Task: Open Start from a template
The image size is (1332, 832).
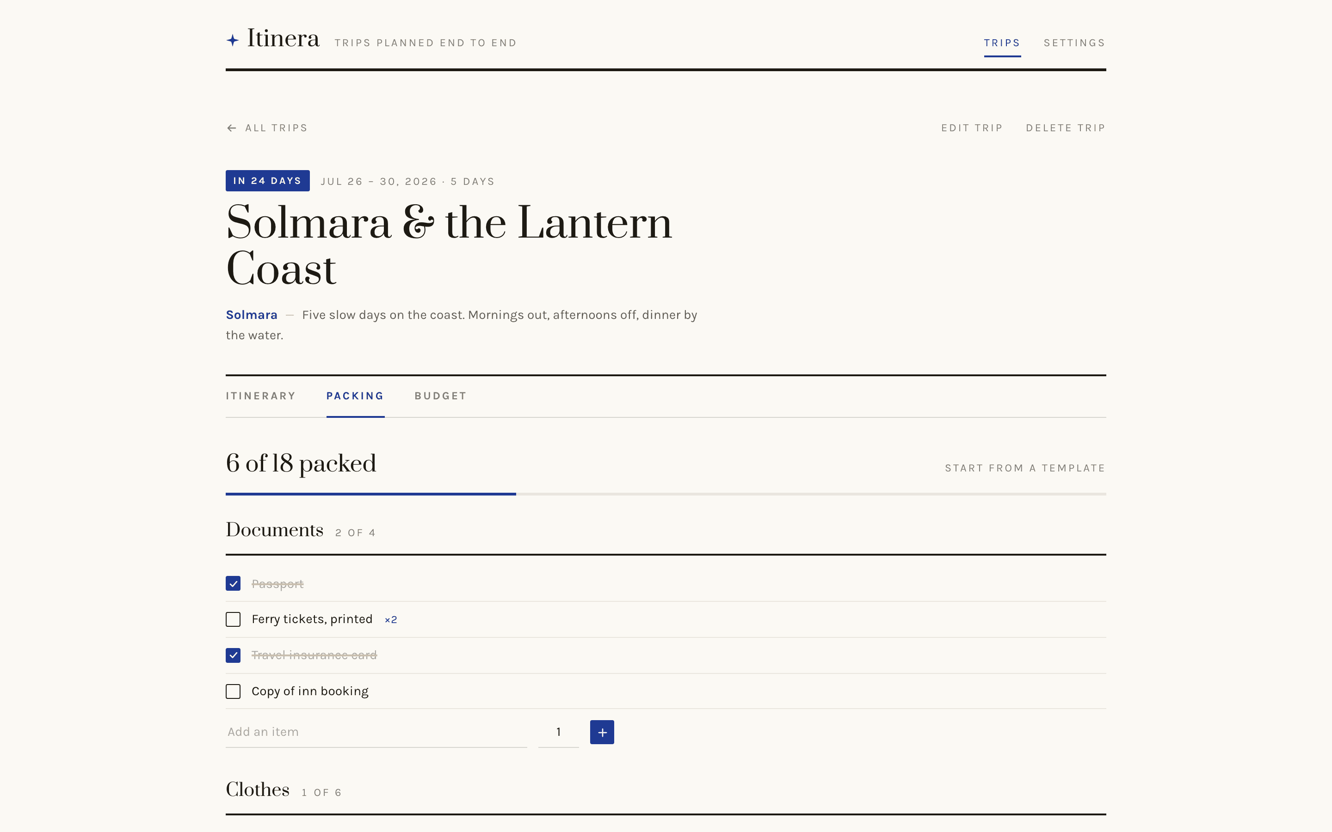Action: (1025, 468)
